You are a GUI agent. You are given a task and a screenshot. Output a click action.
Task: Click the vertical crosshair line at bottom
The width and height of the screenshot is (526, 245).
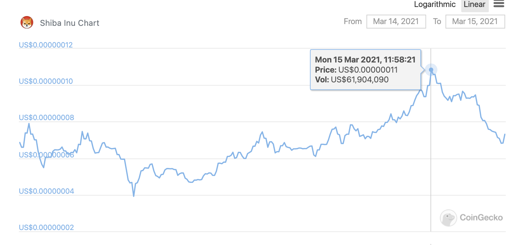coord(431,223)
